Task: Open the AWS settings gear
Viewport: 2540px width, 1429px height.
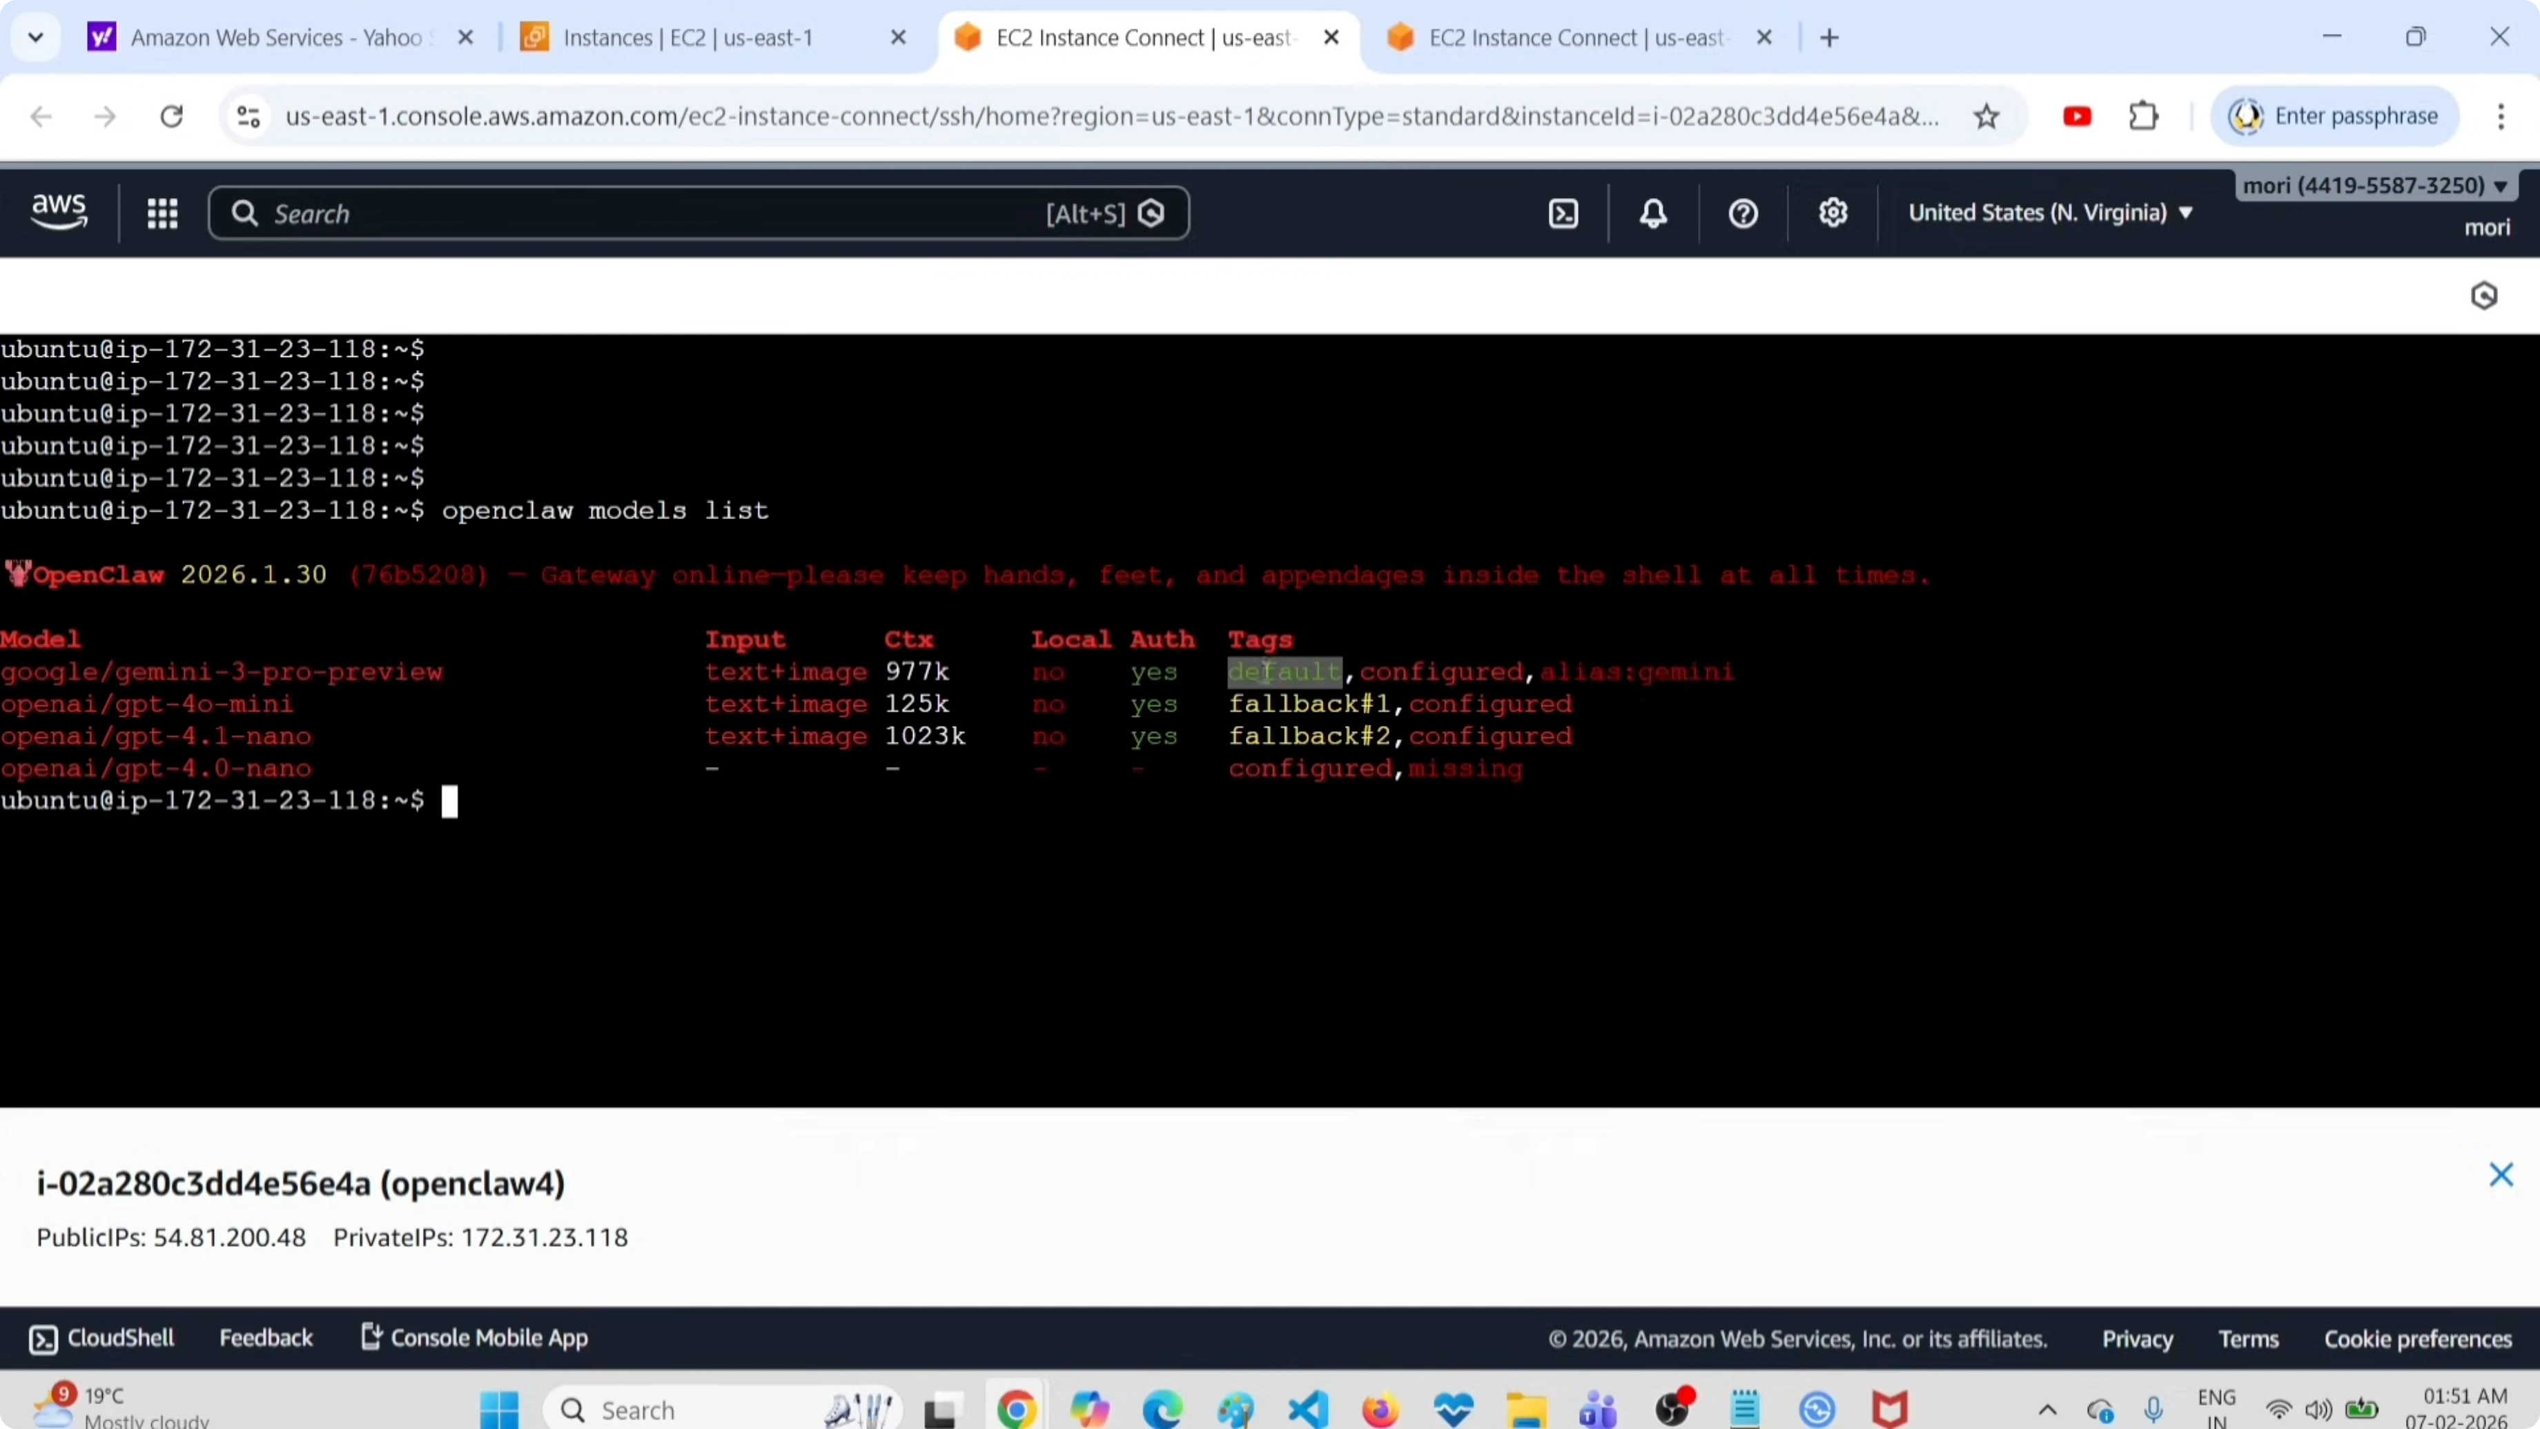Action: (x=1833, y=213)
